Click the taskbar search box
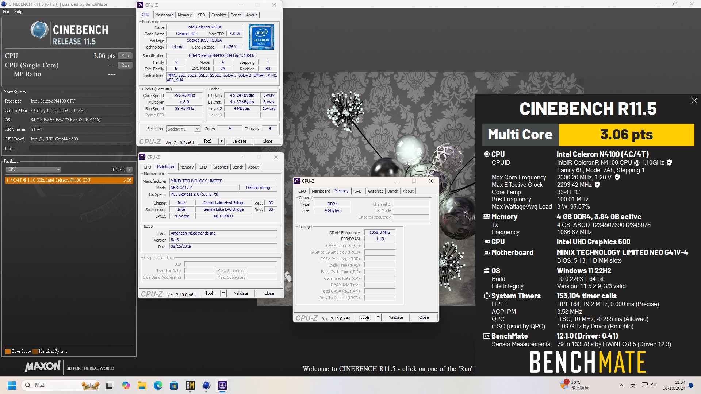 (61, 385)
